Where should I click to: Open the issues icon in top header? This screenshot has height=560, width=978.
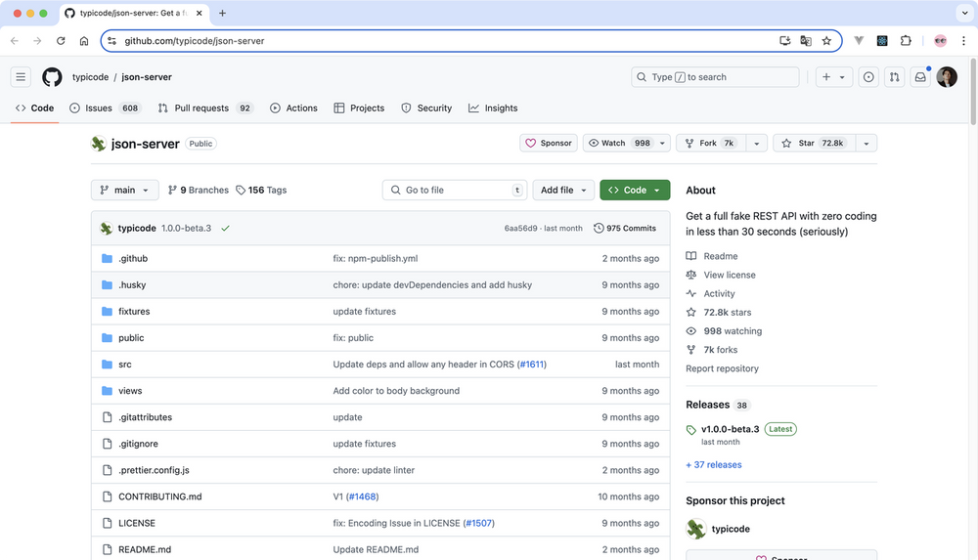click(x=868, y=77)
